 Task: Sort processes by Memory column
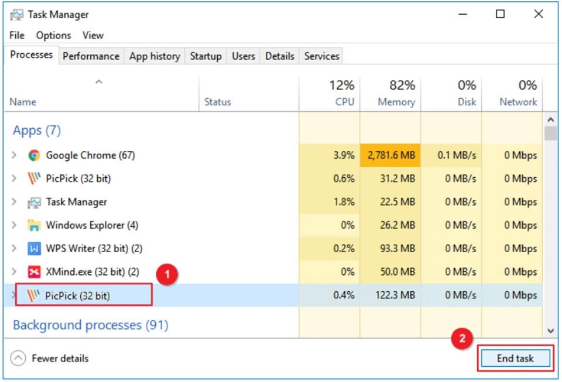(396, 94)
